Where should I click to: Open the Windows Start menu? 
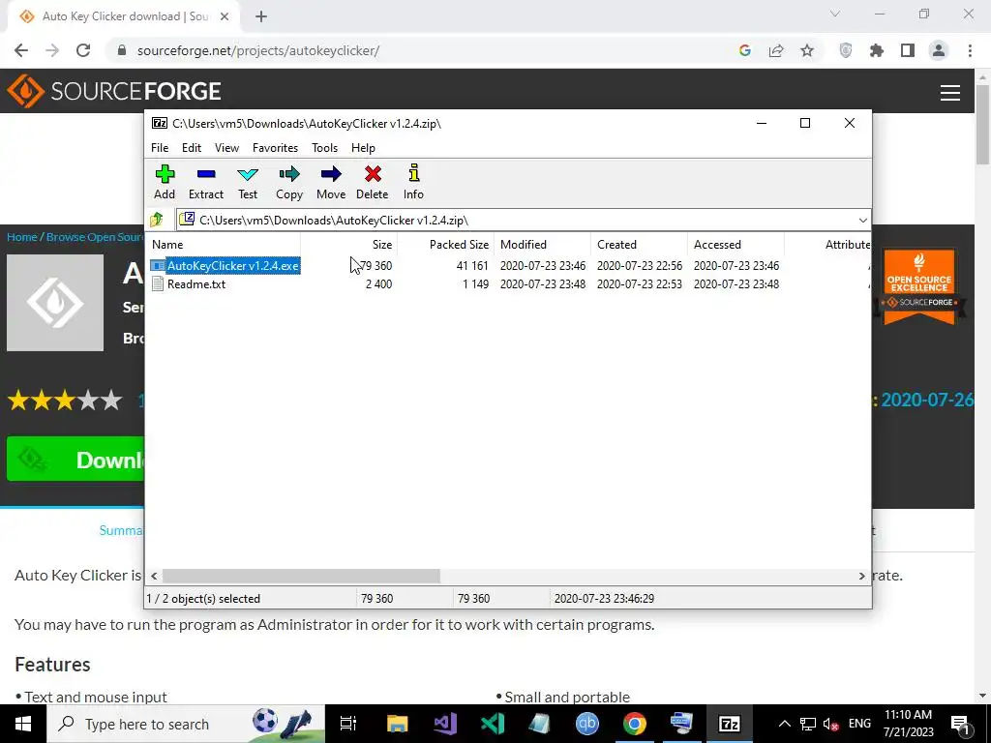[x=23, y=724]
